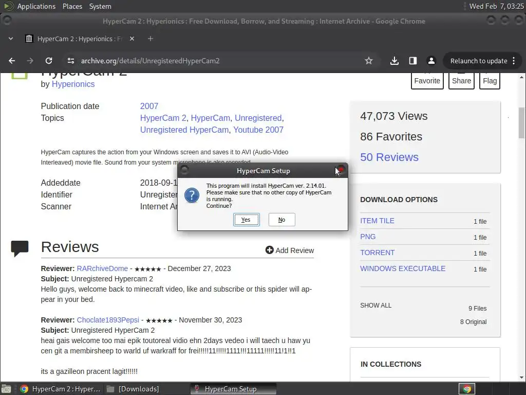Click publication date 2007 link

(149, 106)
